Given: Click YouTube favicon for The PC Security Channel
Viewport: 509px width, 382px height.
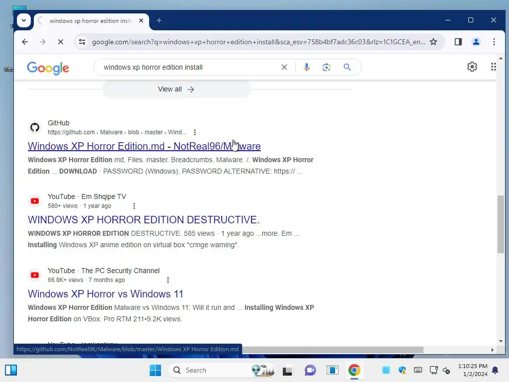Looking at the screenshot, I should click(35, 275).
